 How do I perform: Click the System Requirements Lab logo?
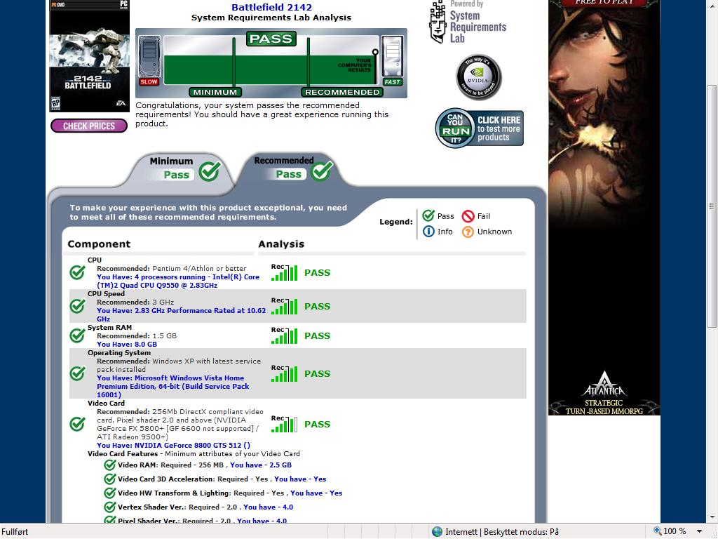click(468, 22)
